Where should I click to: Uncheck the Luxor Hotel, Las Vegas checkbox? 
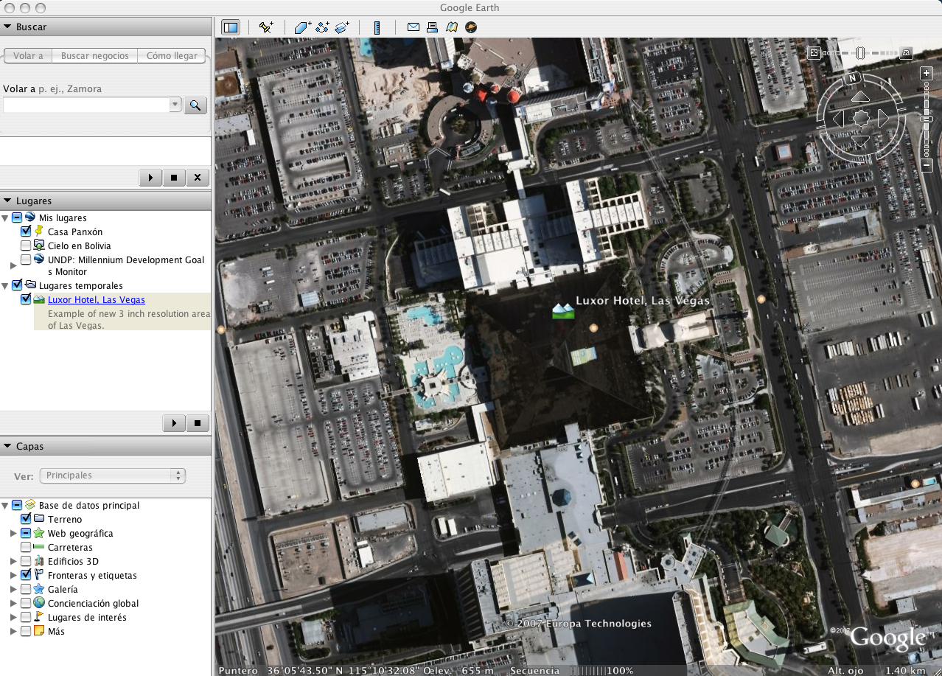pos(26,299)
